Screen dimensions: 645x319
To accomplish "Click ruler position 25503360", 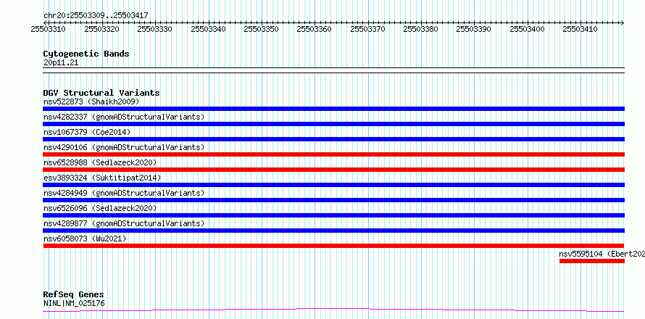I will pos(315,29).
